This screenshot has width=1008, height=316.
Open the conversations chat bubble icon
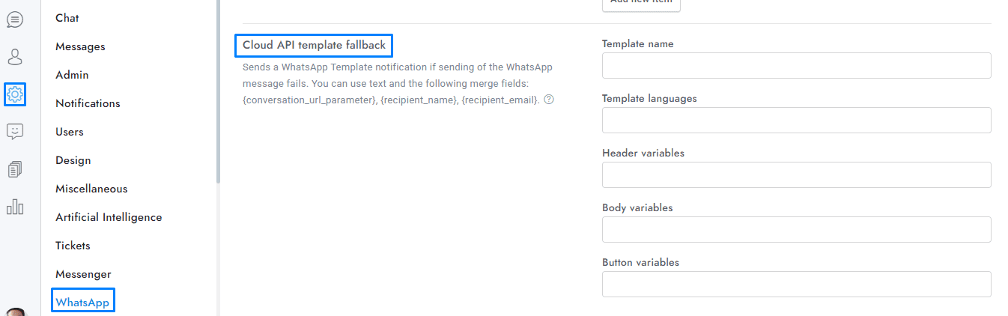[14, 19]
